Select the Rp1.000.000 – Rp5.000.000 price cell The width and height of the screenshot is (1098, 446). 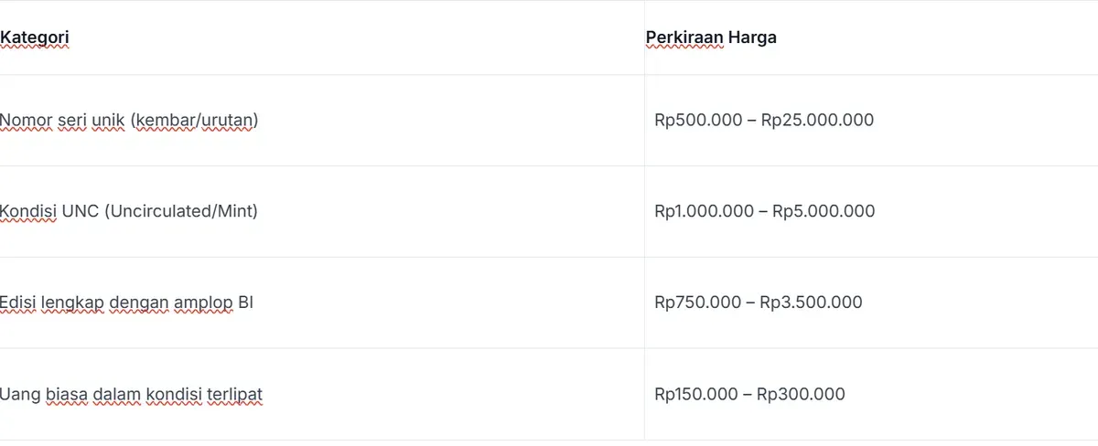(871, 211)
